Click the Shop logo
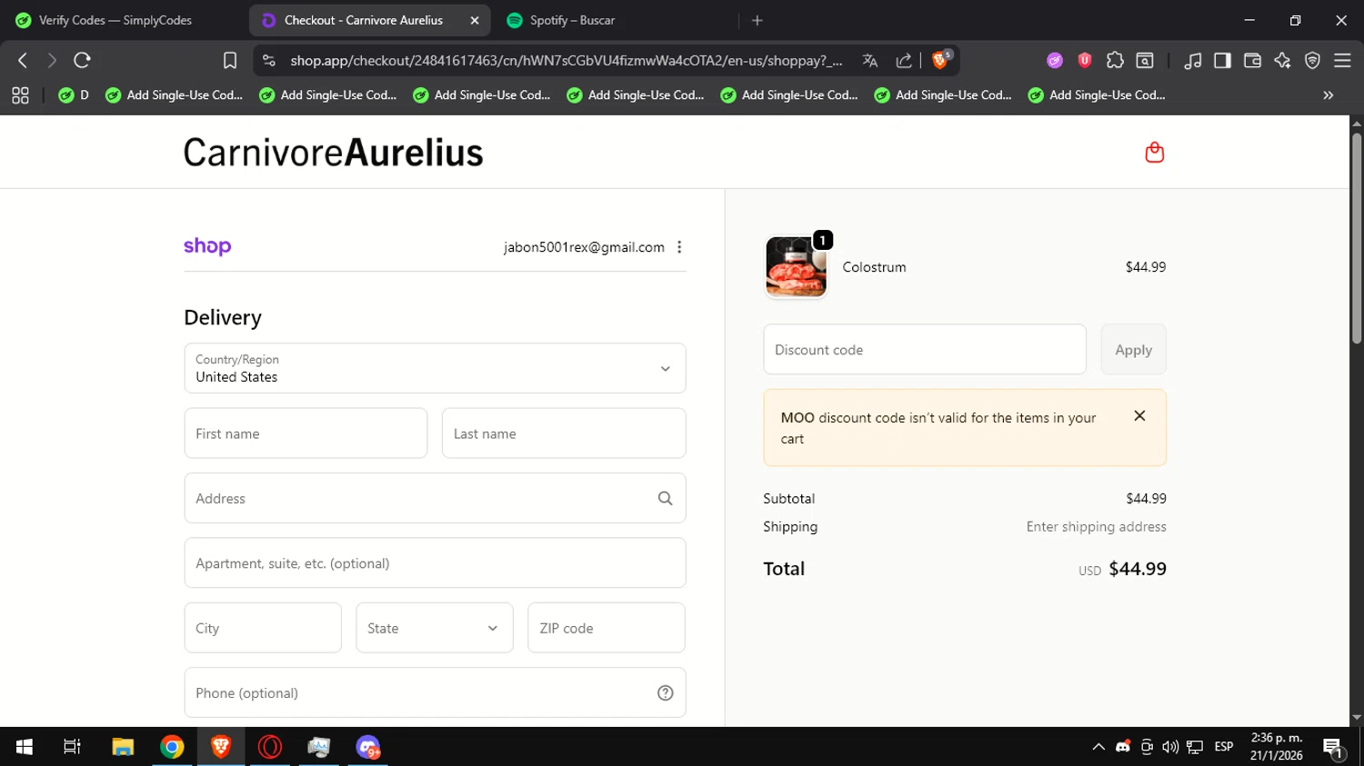The height and width of the screenshot is (766, 1364). [207, 246]
